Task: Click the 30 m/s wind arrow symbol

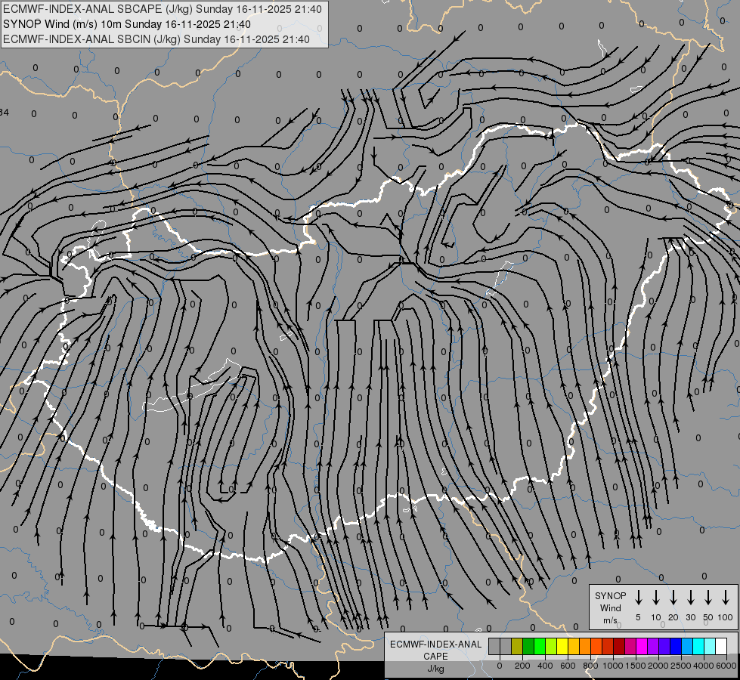Action: point(690,598)
